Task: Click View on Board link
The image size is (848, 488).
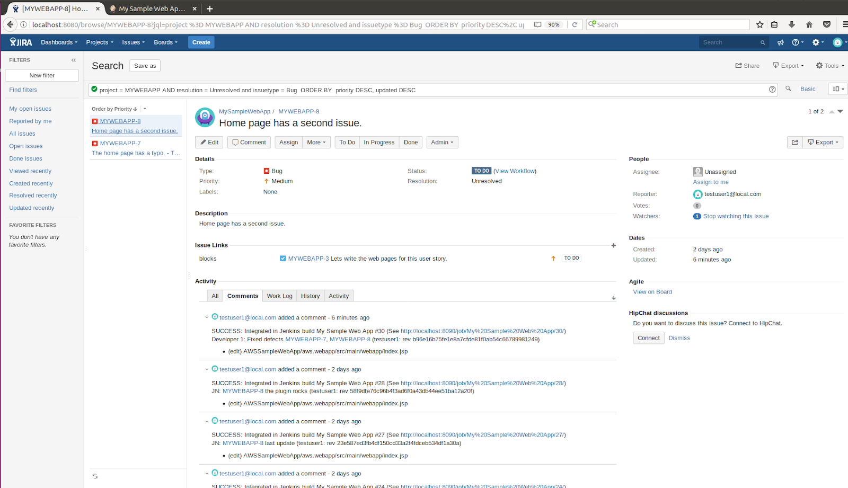Action: point(652,292)
